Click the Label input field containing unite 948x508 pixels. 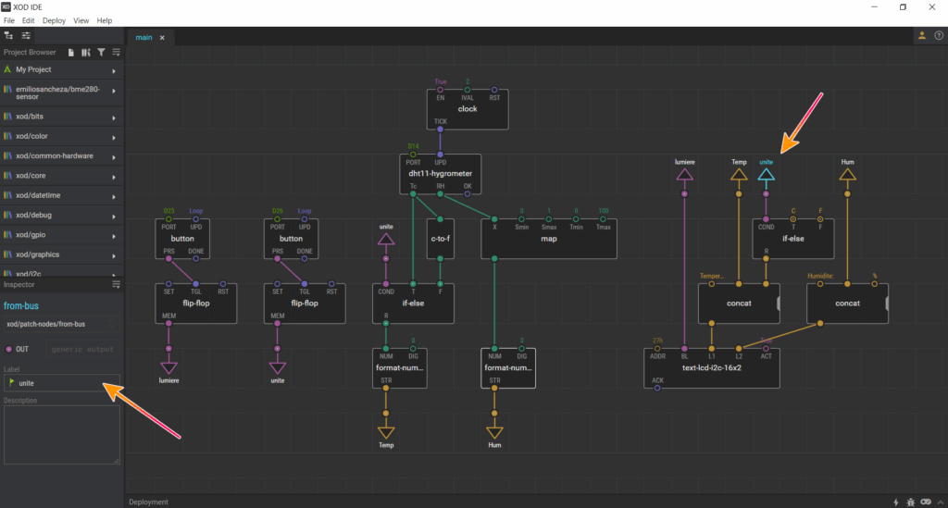(62, 383)
